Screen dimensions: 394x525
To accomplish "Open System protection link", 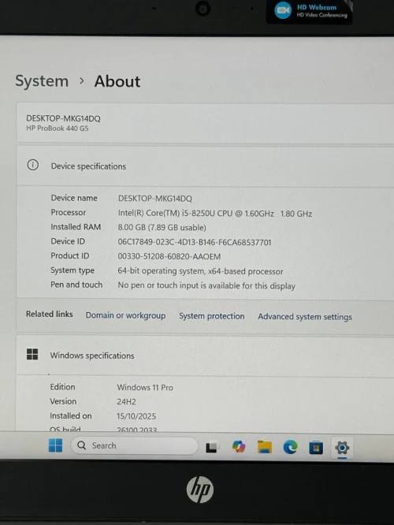I will [211, 316].
